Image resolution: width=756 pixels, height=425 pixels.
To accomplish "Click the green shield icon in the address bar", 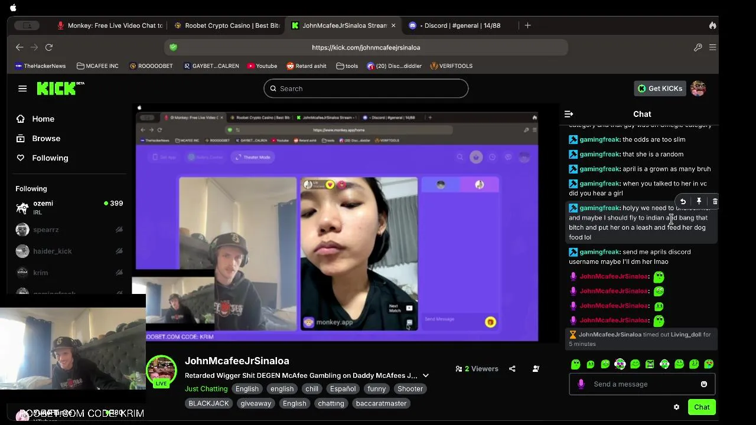I will click(173, 47).
